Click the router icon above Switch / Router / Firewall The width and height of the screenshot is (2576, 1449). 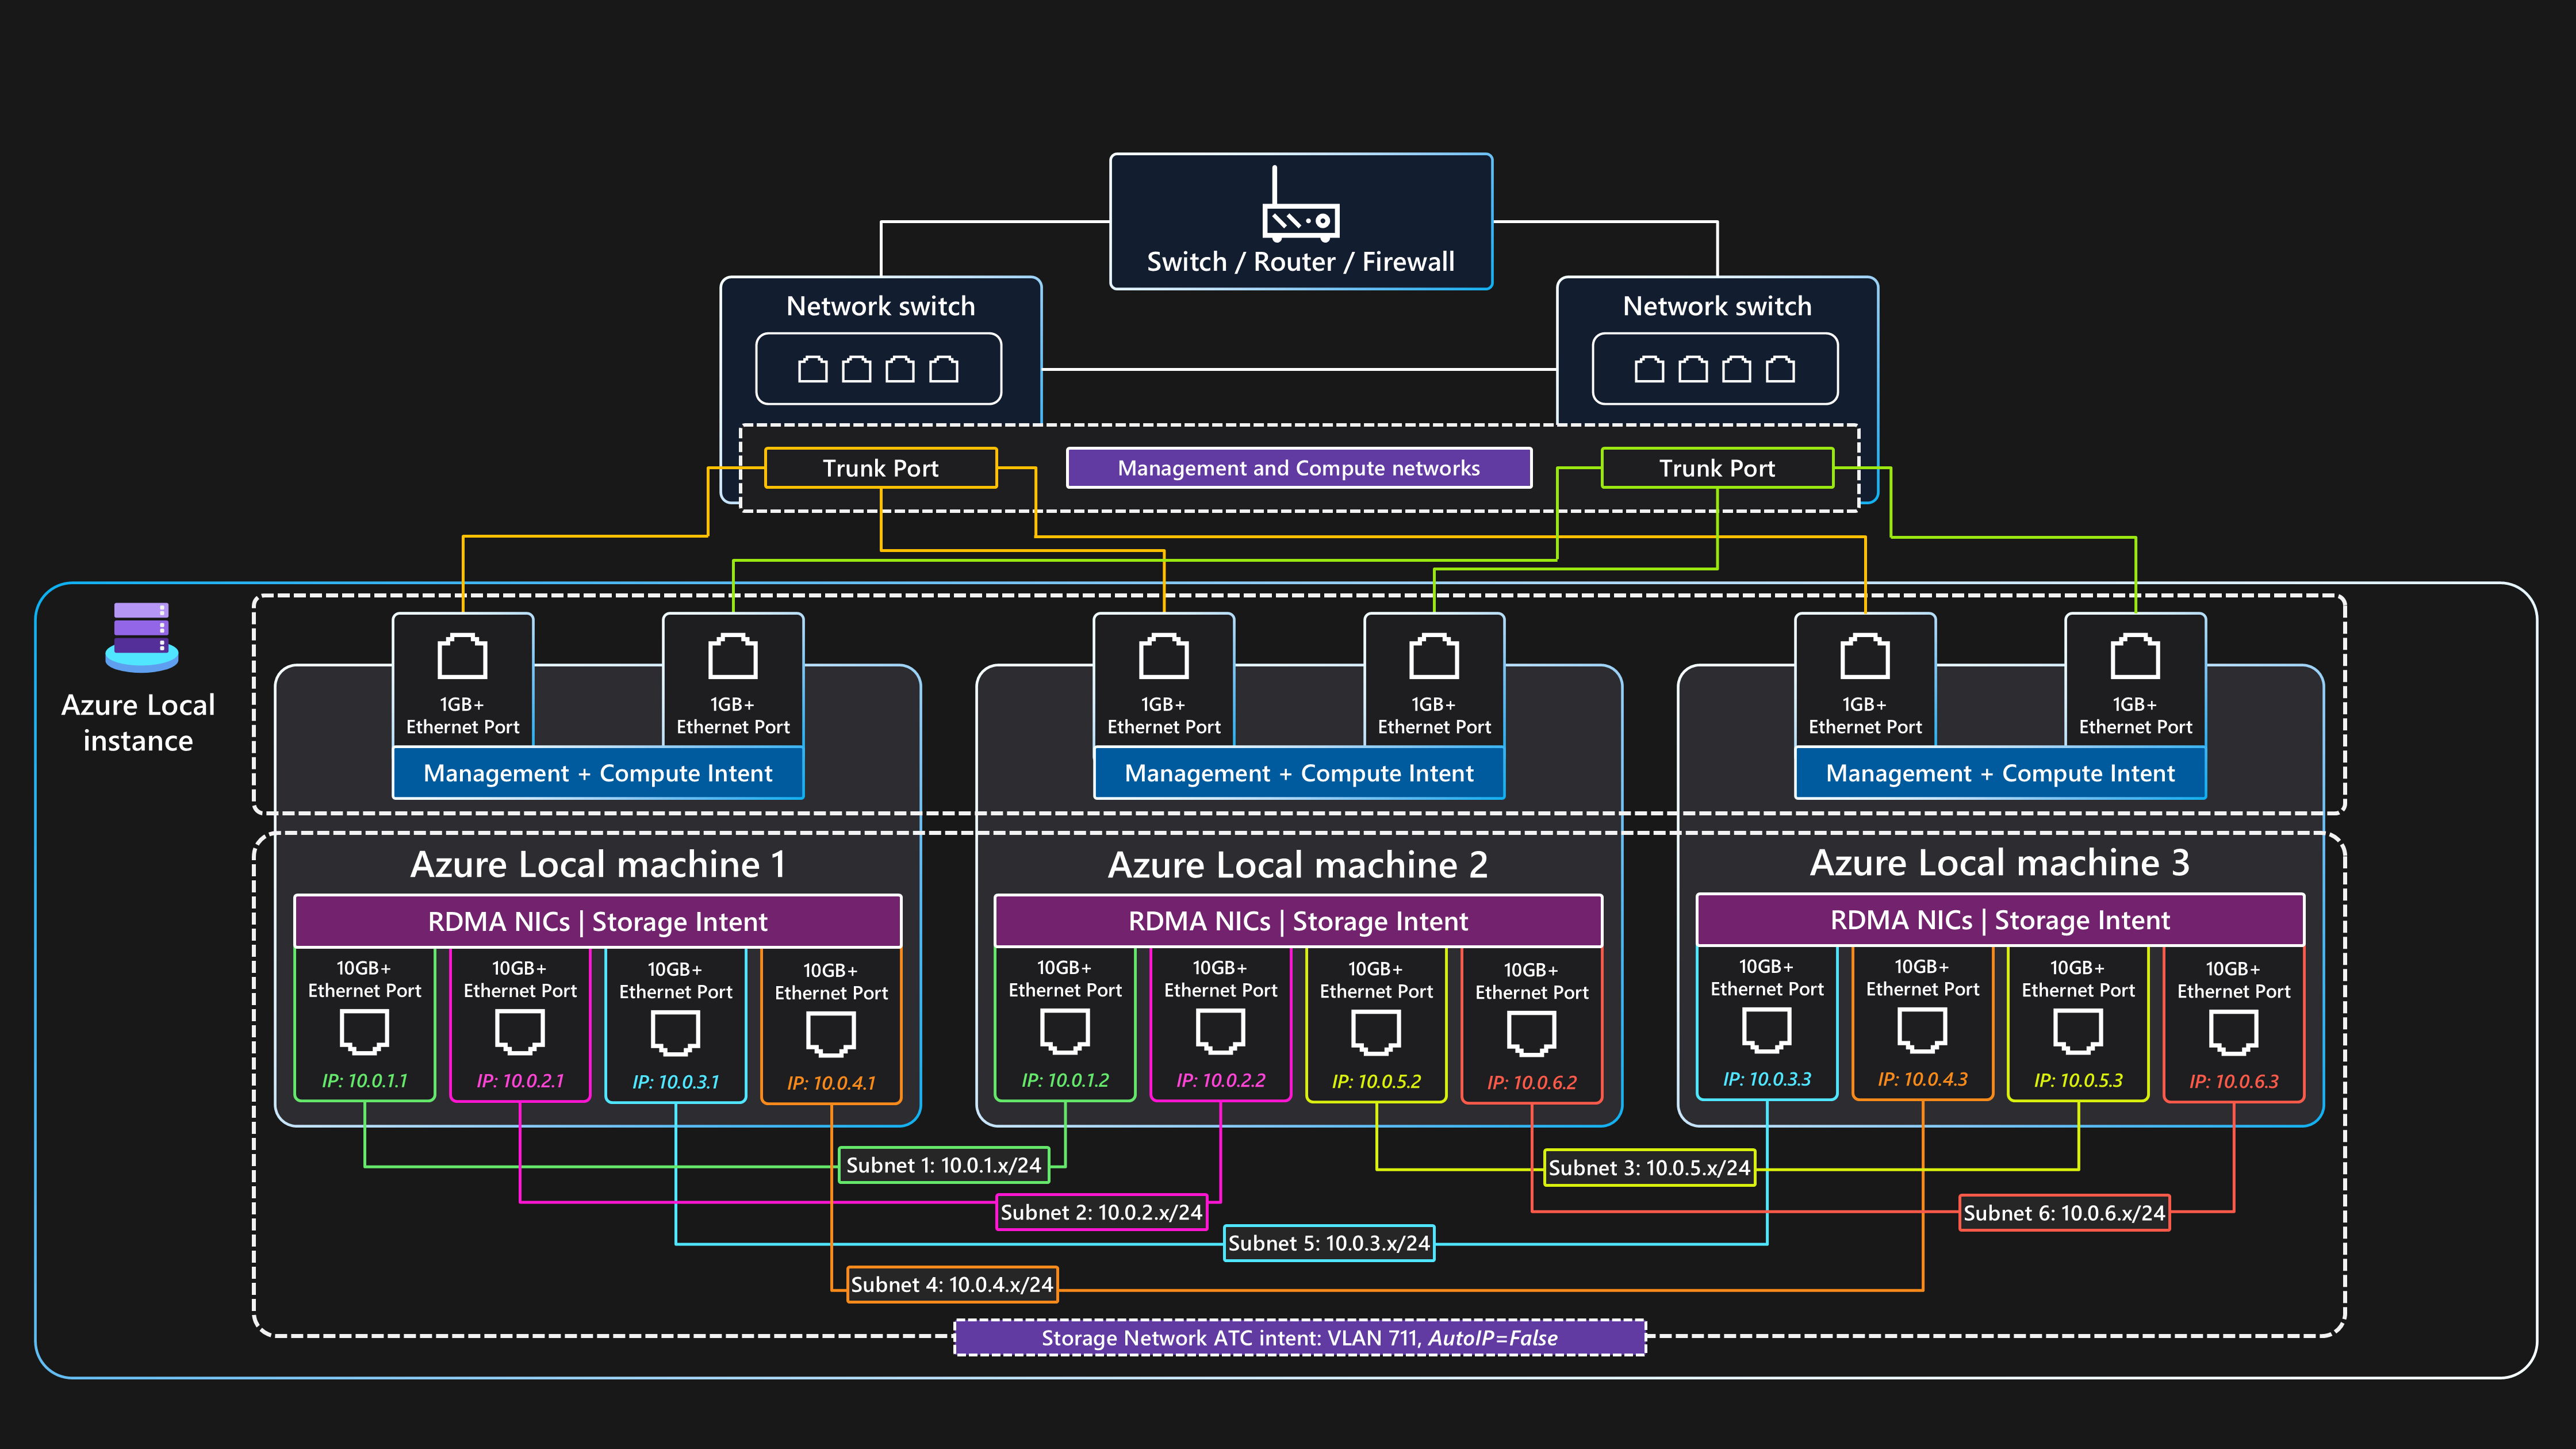tap(1301, 204)
